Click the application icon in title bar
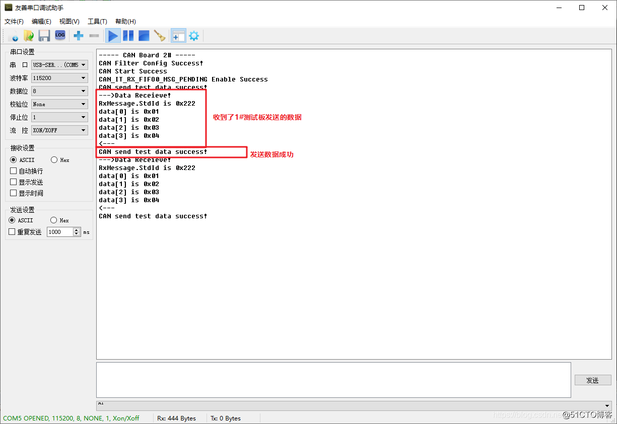 click(9, 8)
